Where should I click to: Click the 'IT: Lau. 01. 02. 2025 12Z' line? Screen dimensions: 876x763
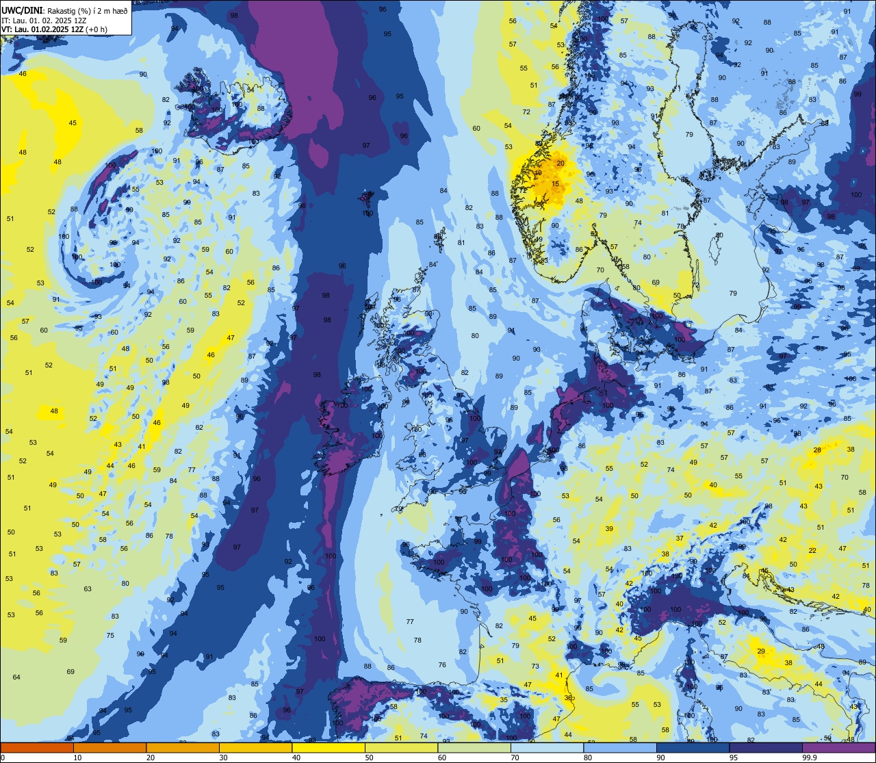pos(44,20)
